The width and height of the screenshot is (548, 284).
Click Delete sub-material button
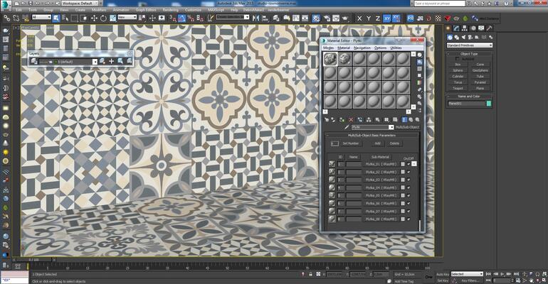[394, 143]
